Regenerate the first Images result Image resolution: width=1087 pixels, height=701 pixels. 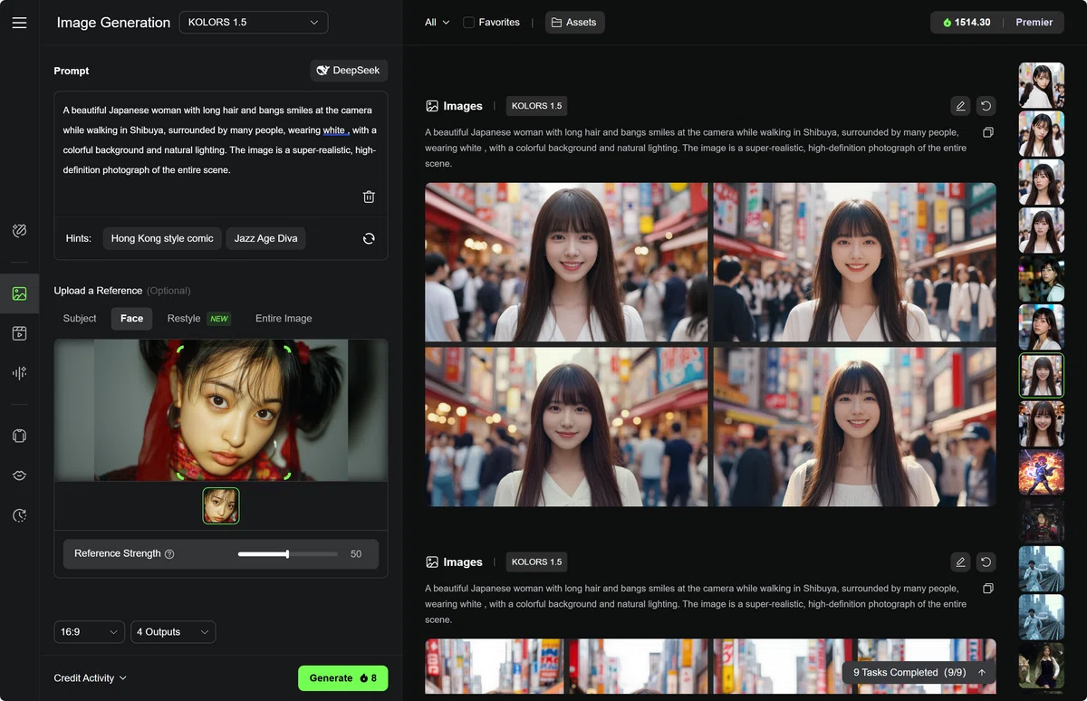(986, 106)
